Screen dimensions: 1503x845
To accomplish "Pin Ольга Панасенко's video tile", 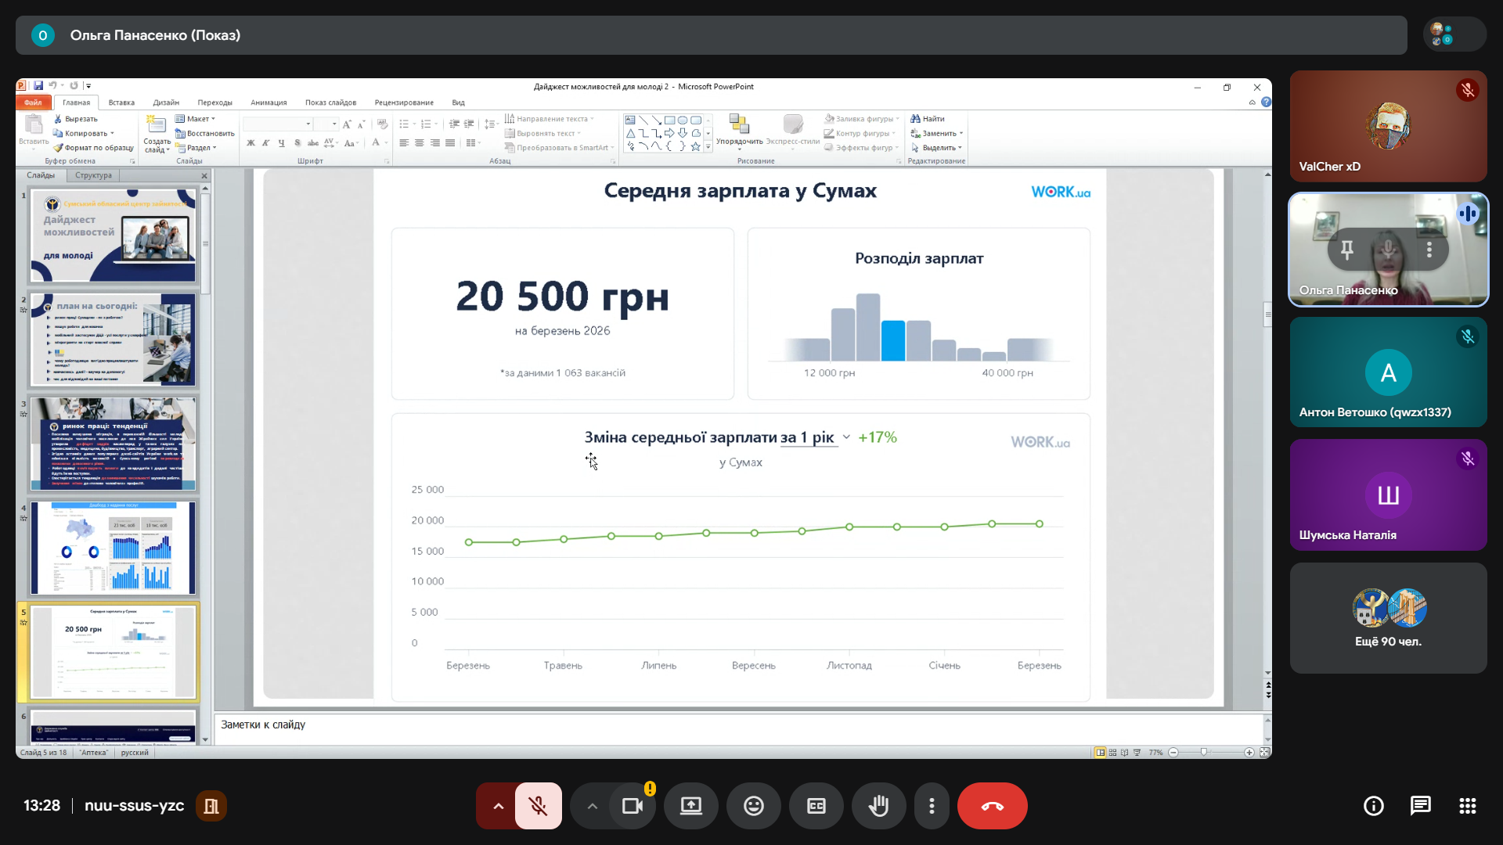I will 1347,250.
